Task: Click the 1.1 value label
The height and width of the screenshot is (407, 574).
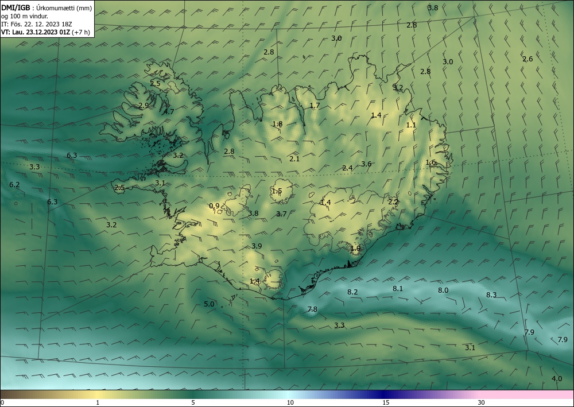Action: click(411, 125)
